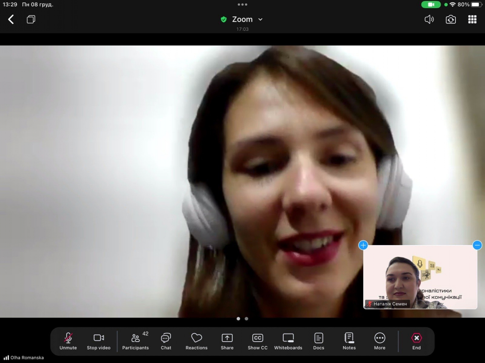Open Whiteboards
The width and height of the screenshot is (485, 363).
tap(288, 341)
